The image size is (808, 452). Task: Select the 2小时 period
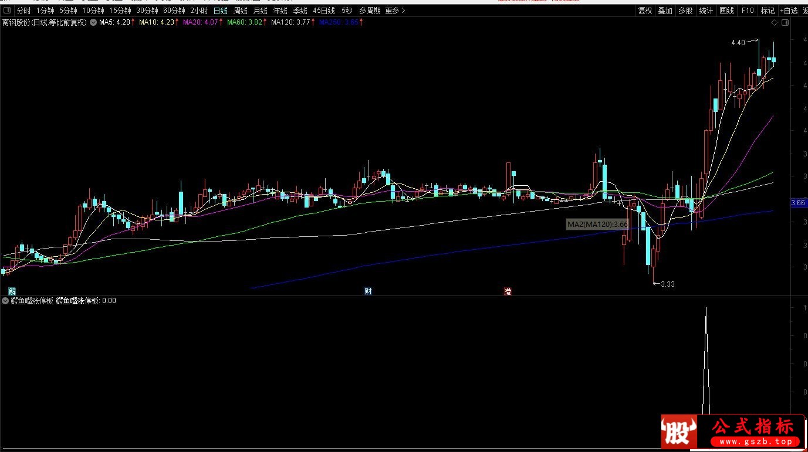[199, 11]
